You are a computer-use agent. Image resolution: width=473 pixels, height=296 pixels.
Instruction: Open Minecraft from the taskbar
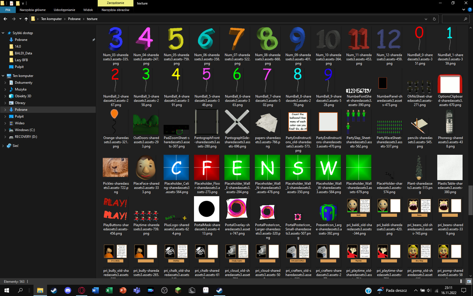[178, 290]
